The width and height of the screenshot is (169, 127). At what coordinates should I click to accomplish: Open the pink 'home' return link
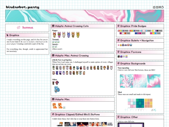(x=25, y=28)
